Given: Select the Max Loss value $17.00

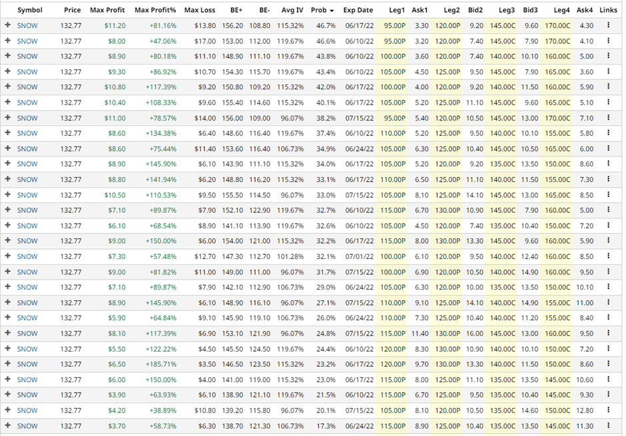Looking at the screenshot, I should [205, 41].
